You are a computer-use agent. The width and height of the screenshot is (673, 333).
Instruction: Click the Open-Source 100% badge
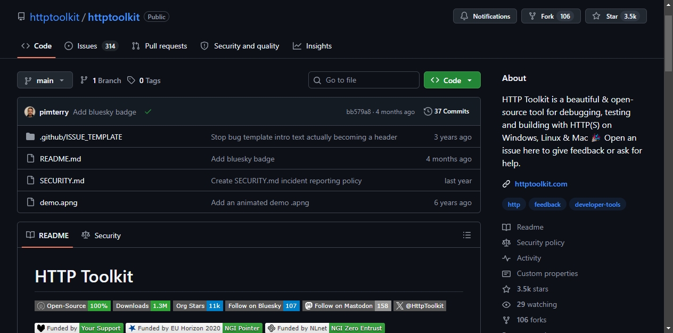tap(72, 306)
